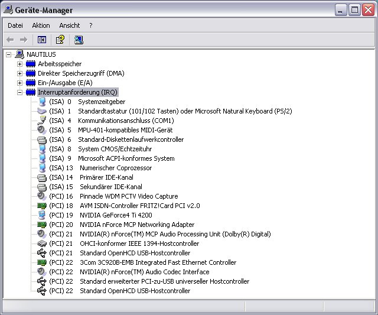The height and width of the screenshot is (315, 378).
Task: Click the Arbeitsspeicher chip icon
Action: pos(31,64)
